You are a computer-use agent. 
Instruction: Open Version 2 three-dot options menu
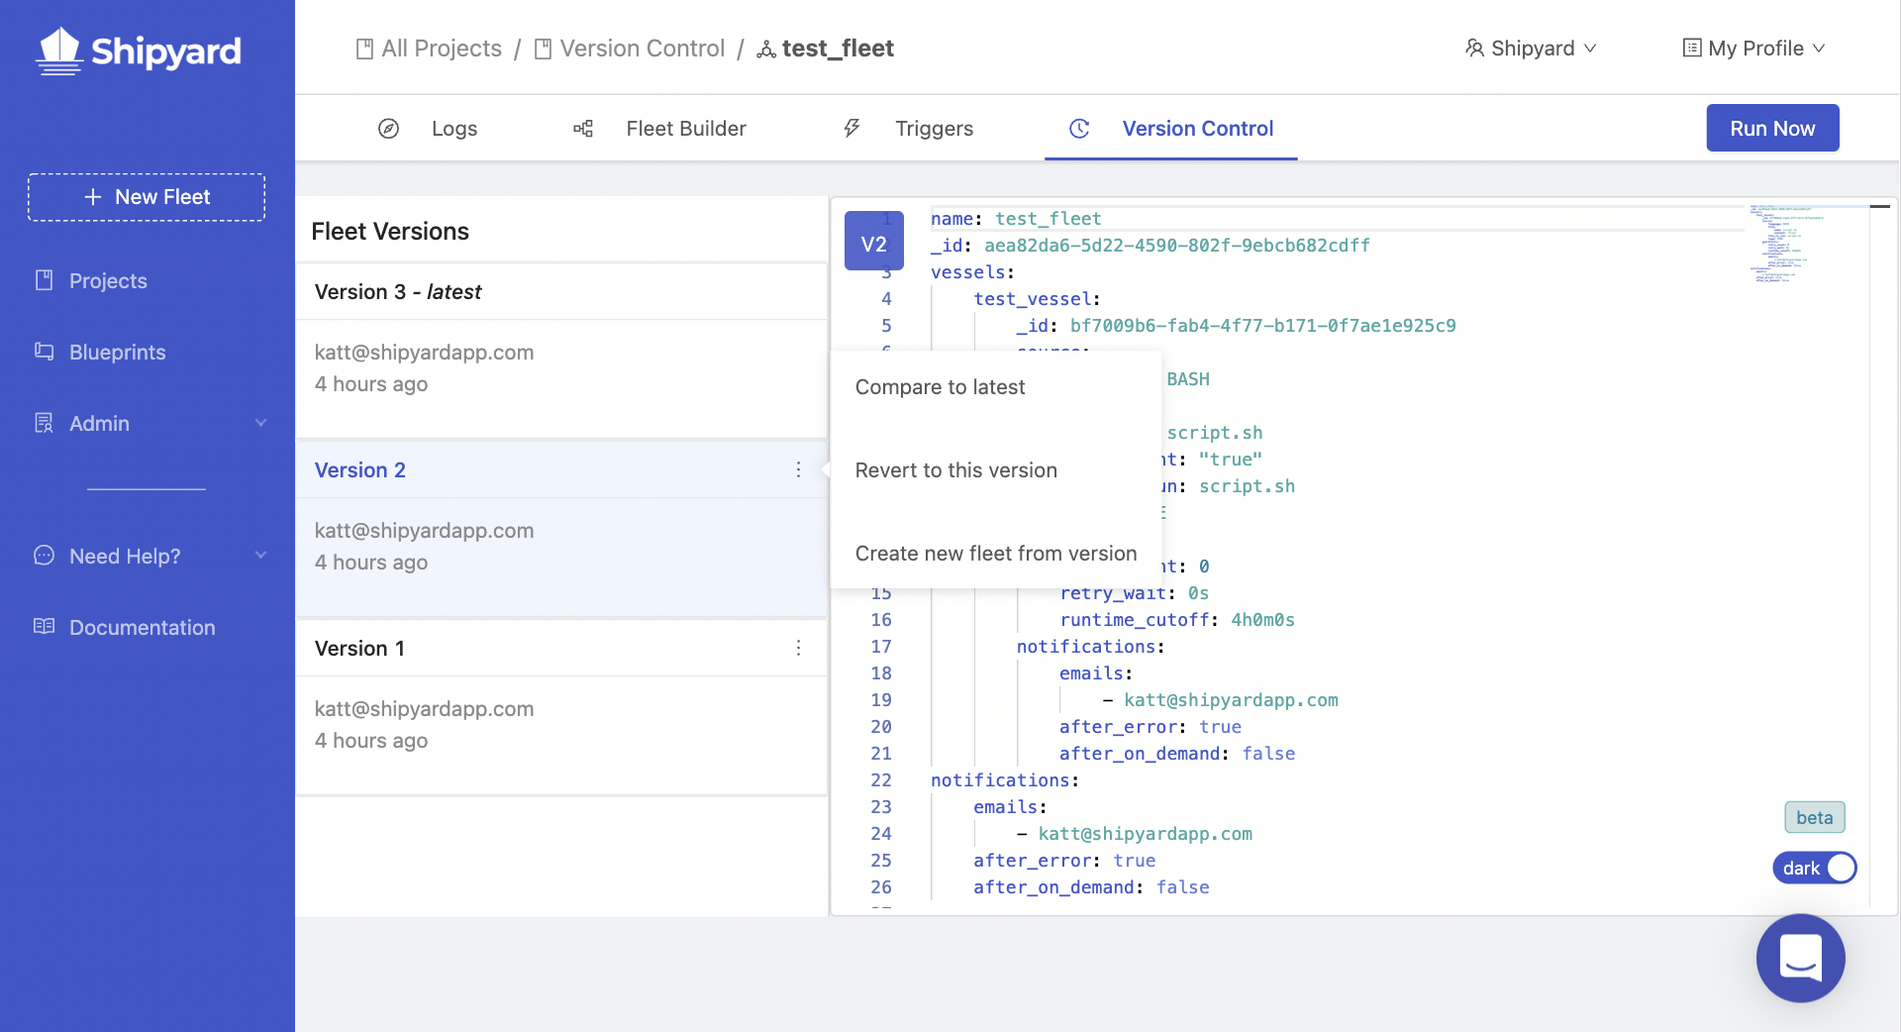(x=798, y=469)
